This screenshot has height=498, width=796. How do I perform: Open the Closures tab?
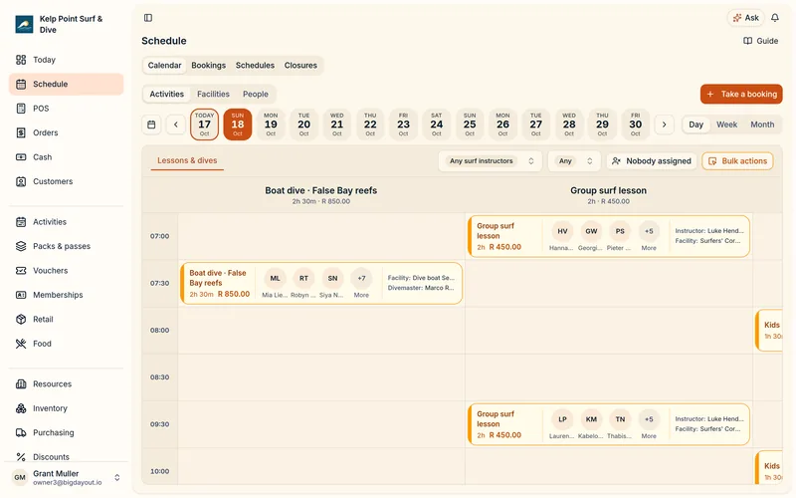click(300, 66)
